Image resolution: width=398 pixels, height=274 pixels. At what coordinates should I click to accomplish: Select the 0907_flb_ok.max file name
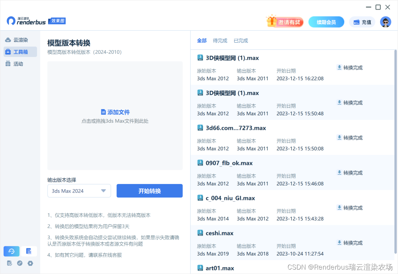click(229, 163)
